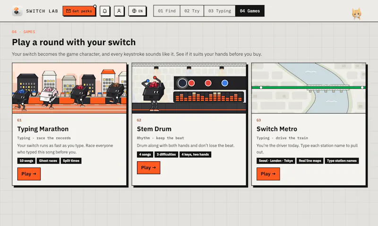Click the G2 card label

[x=139, y=120]
